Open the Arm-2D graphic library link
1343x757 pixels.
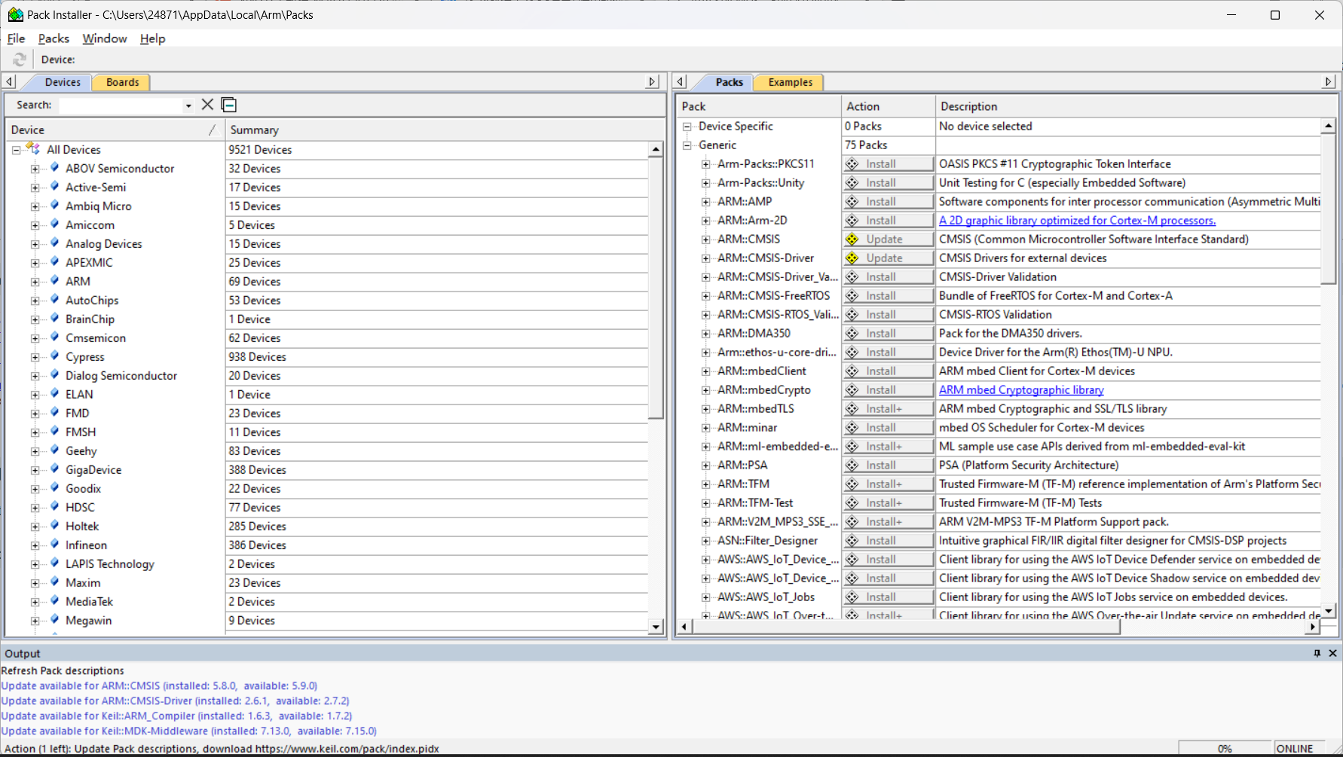(1077, 220)
